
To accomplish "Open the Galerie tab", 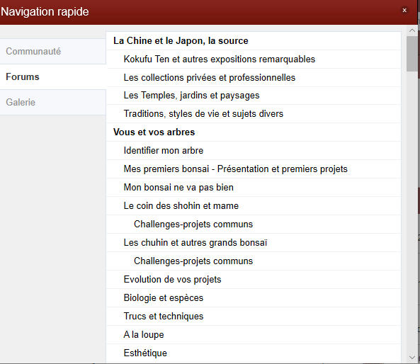I will point(53,102).
